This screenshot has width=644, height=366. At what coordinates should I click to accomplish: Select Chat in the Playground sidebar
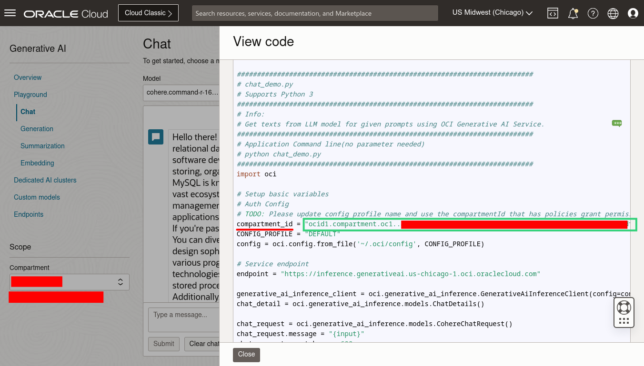[x=27, y=112]
